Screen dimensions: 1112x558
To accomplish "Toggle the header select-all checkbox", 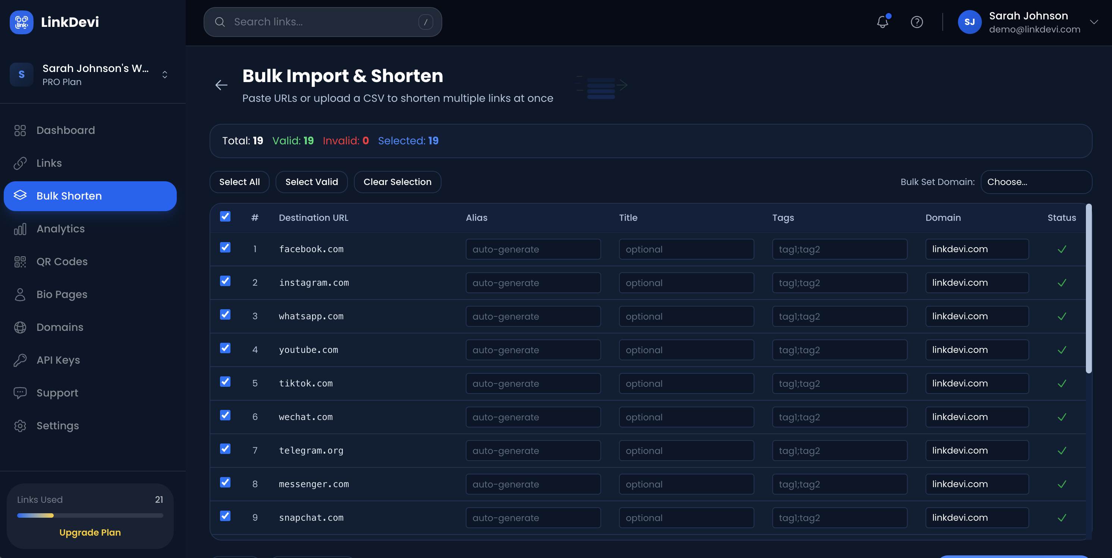I will (225, 216).
